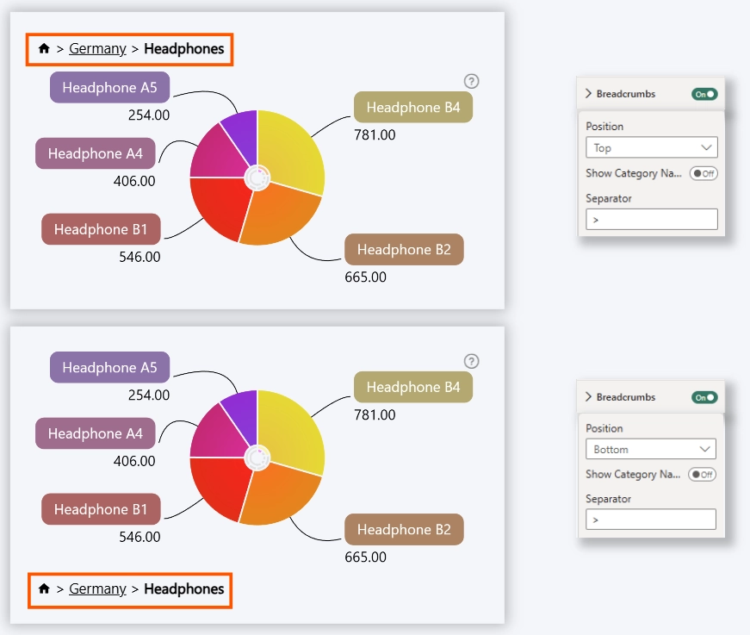Click the help question mark on the upper chart

click(471, 81)
